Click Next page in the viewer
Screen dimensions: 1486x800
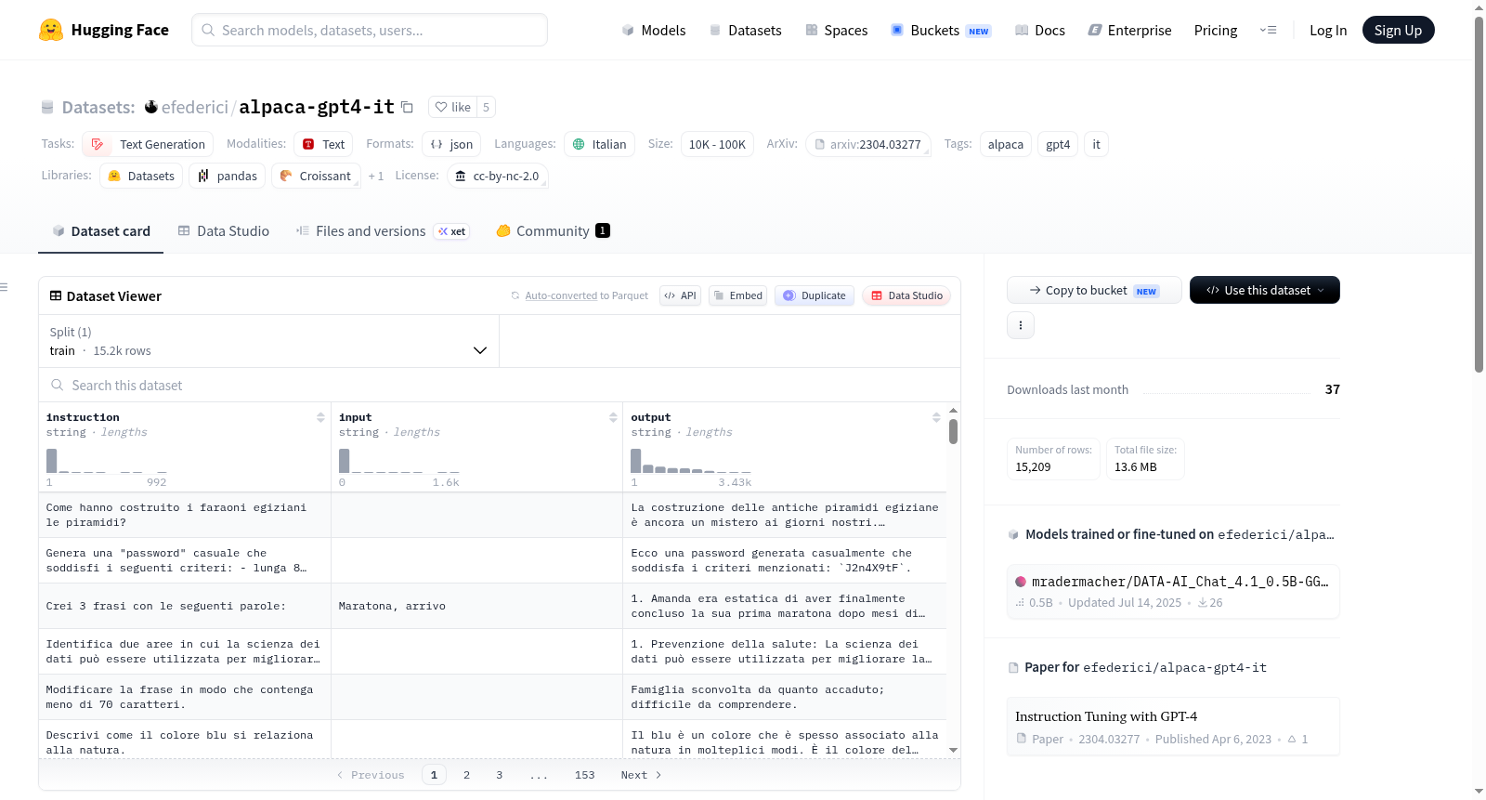tap(641, 775)
